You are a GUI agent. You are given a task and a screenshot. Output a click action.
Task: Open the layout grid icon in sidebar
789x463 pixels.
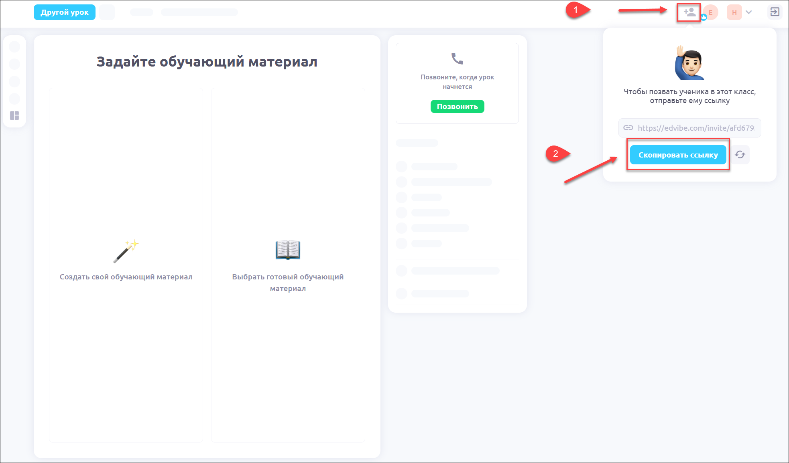[x=14, y=116]
